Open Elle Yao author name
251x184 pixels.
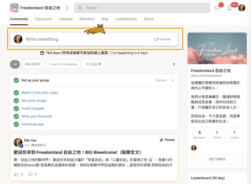click(30, 140)
